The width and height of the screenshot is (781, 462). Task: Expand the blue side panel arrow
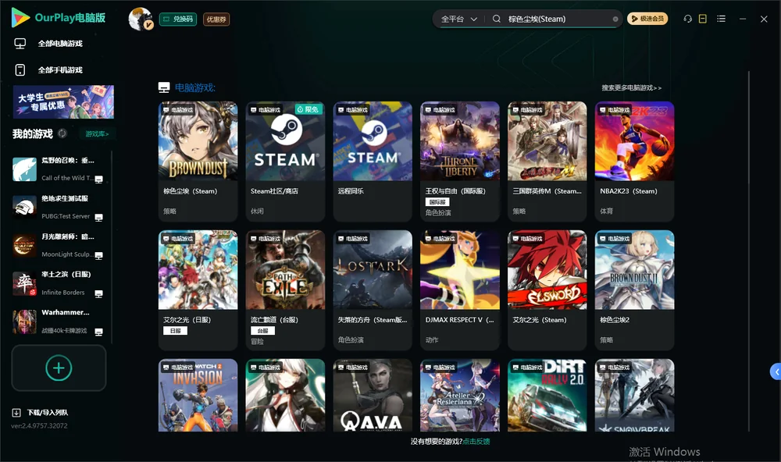[x=776, y=372]
